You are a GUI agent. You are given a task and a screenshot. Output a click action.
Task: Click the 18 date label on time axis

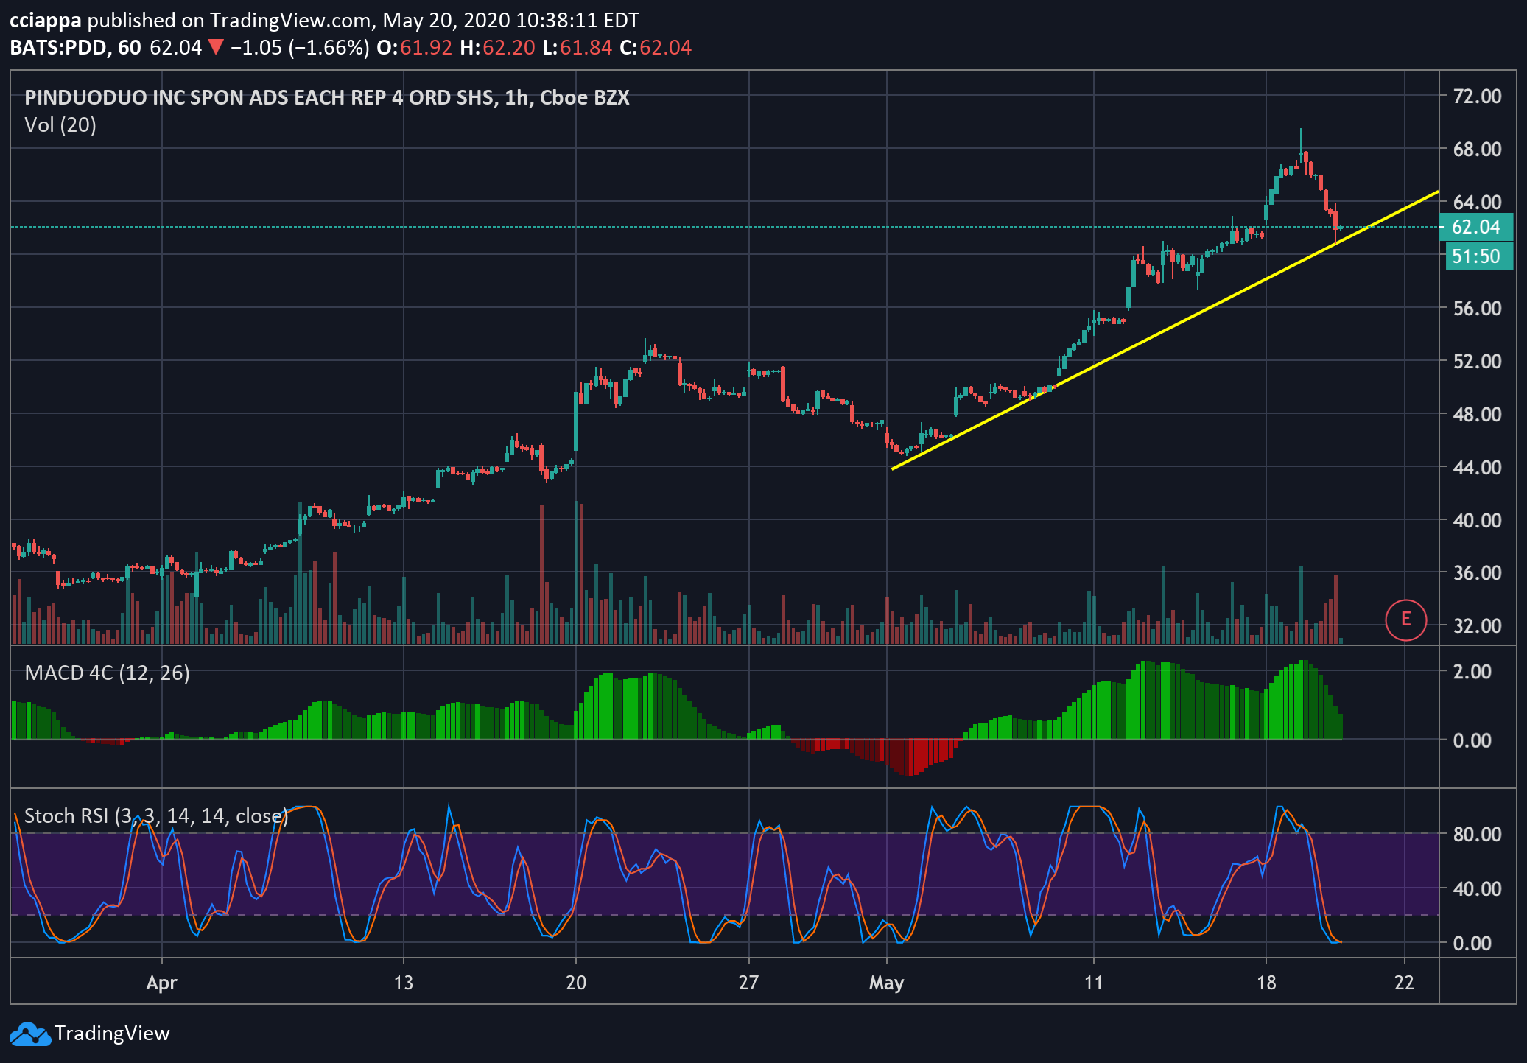tap(1266, 983)
